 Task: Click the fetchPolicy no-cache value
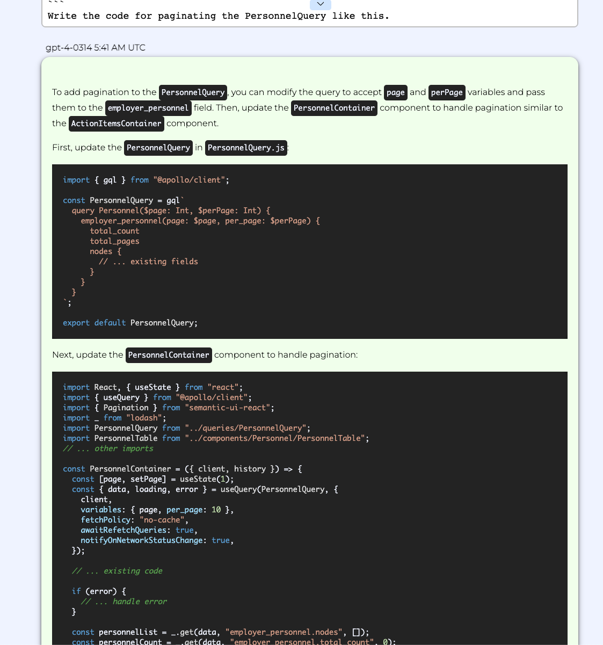pos(162,519)
